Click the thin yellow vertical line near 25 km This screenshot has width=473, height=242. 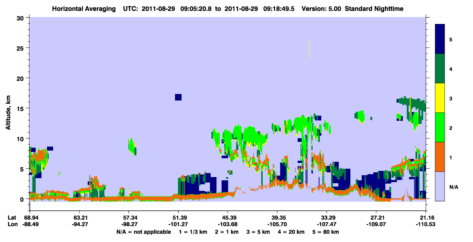click(x=309, y=49)
